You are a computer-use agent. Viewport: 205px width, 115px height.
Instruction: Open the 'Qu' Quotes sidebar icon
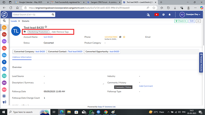[4, 55]
